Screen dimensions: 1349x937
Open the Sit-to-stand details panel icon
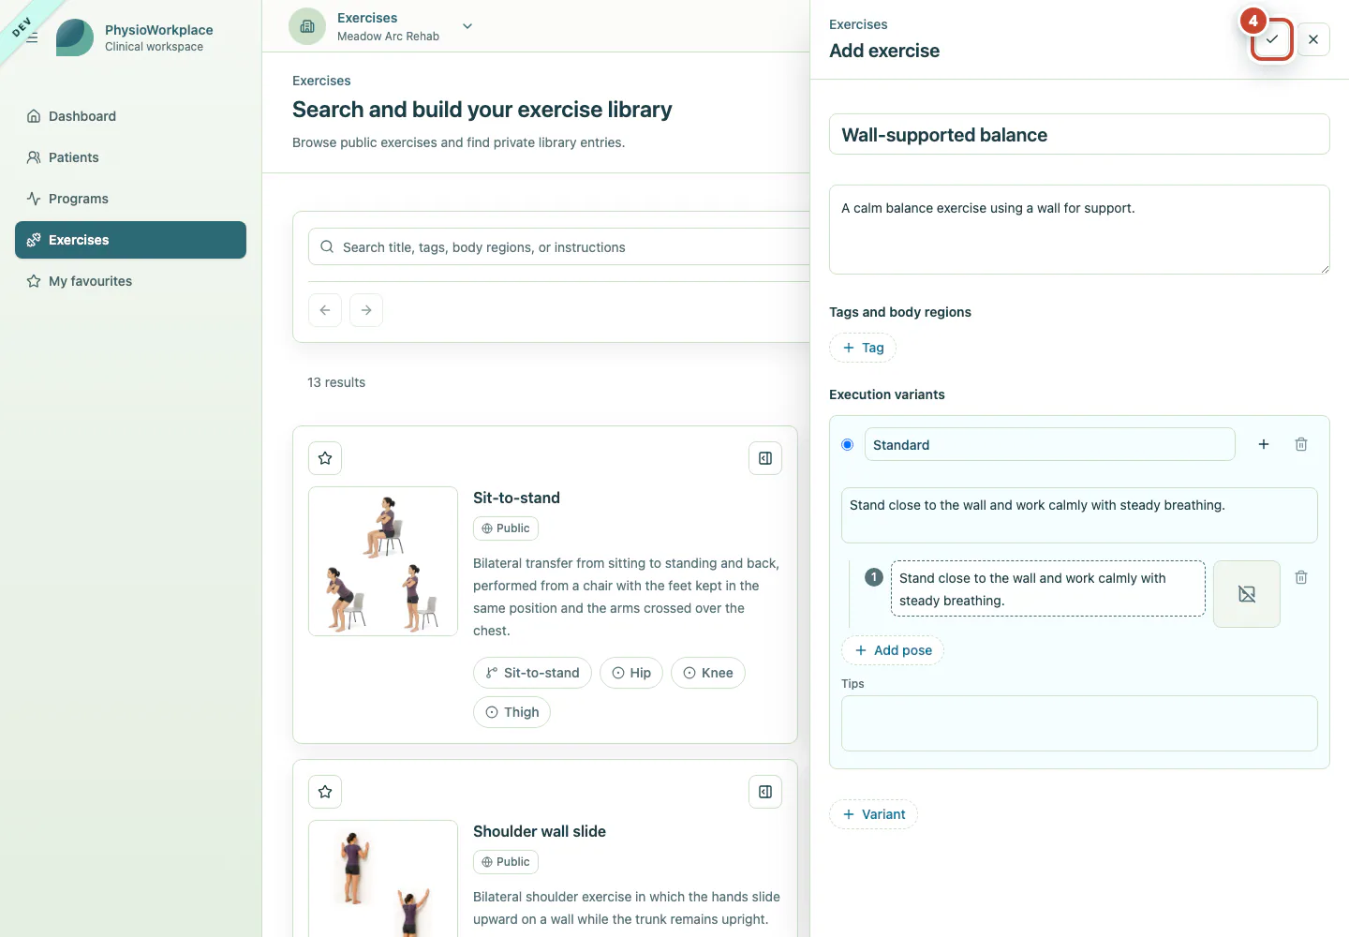click(x=765, y=458)
